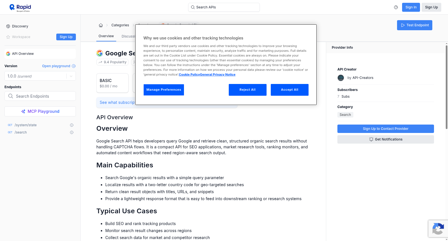This screenshot has width=448, height=241.
Task: Click the Workspace star icon
Action: pyautogui.click(x=8, y=37)
